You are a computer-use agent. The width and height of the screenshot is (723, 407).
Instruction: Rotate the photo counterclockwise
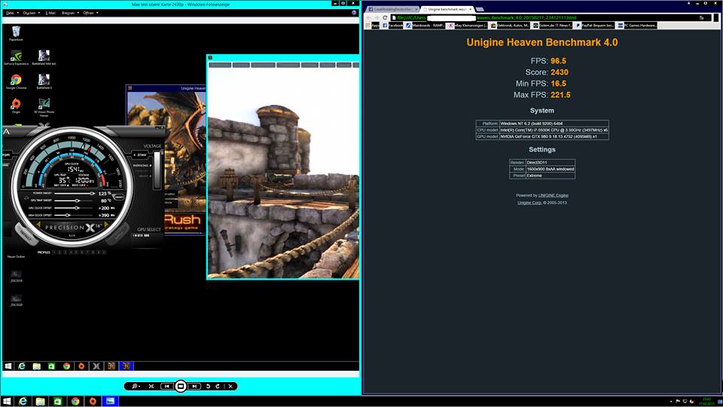tap(208, 386)
